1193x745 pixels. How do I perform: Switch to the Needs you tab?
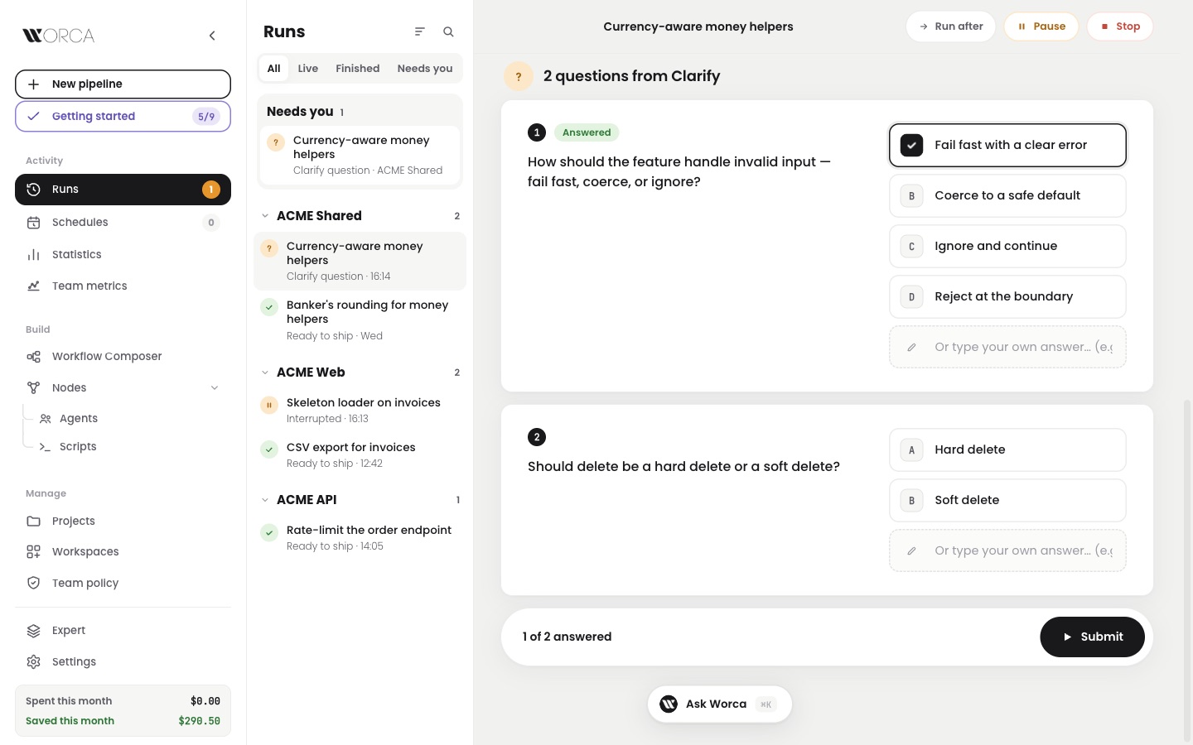pos(425,68)
